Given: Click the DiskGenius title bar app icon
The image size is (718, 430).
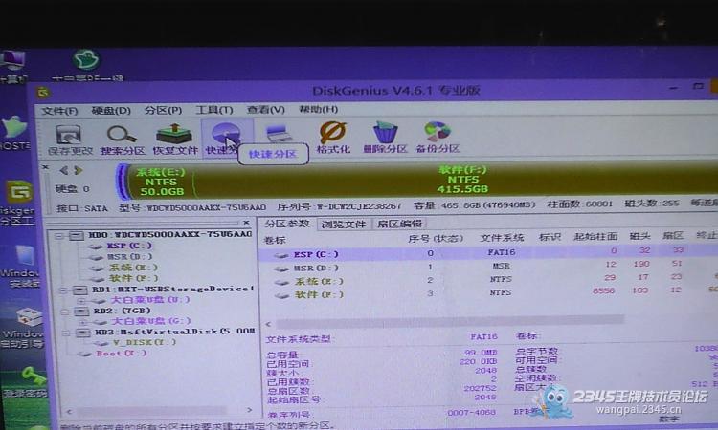Looking at the screenshot, I should 43,93.
